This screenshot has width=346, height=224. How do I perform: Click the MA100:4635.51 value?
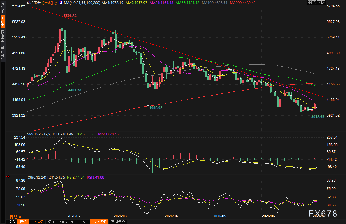pyautogui.click(x=214, y=3)
